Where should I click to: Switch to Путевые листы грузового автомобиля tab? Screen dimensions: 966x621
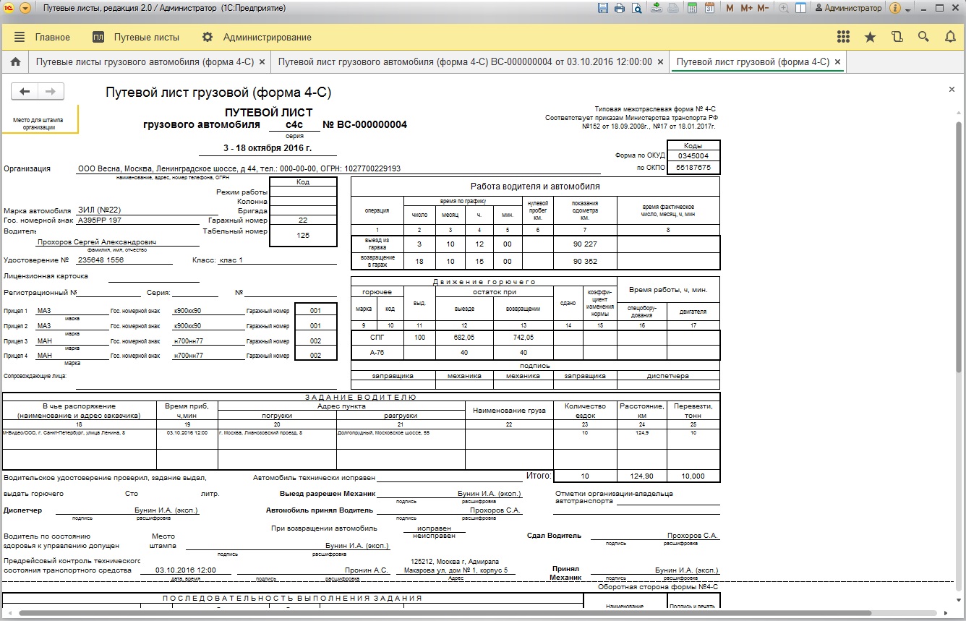(145, 62)
